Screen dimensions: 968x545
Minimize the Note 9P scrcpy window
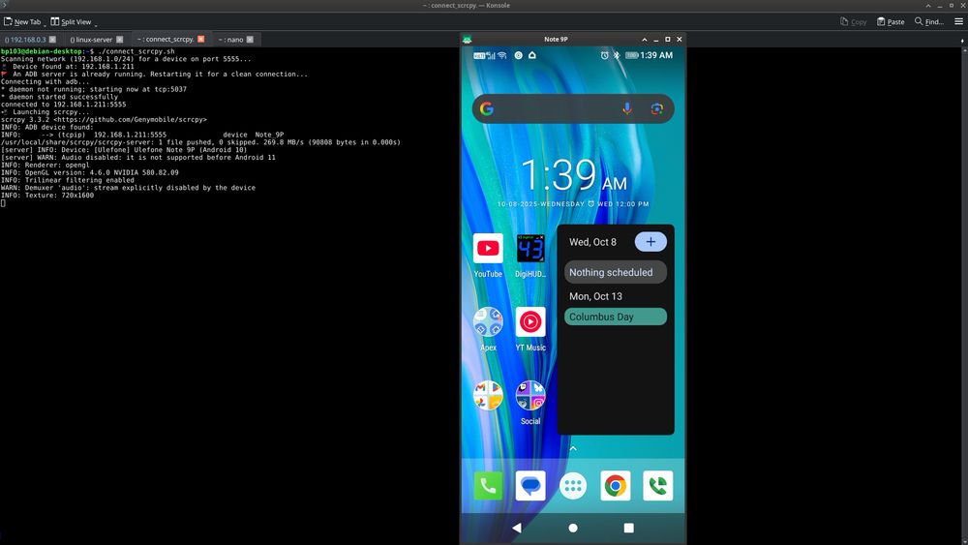click(656, 40)
